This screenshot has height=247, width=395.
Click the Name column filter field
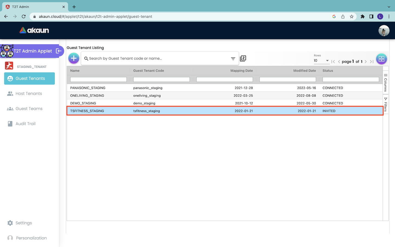(98, 80)
